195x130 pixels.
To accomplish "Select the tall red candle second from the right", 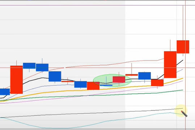I will coord(170,64).
